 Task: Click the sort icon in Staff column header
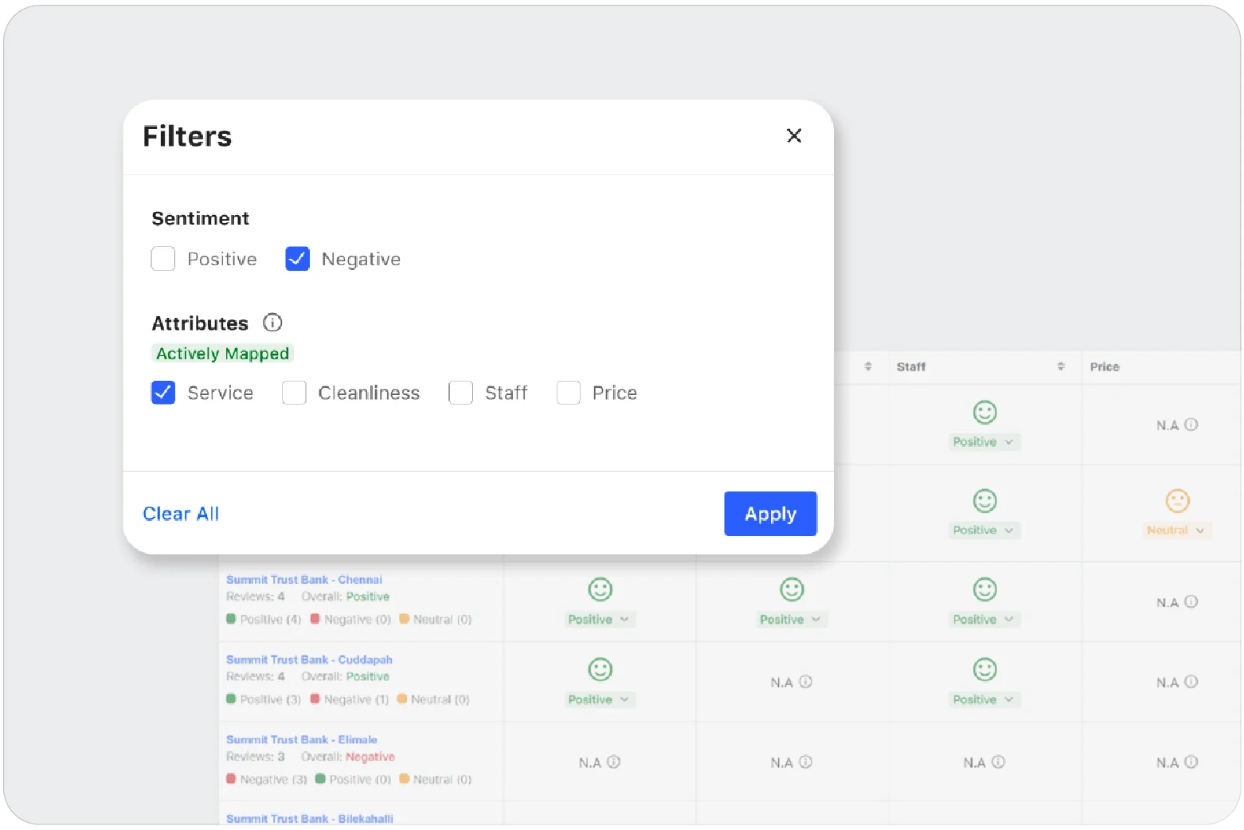pos(1060,366)
